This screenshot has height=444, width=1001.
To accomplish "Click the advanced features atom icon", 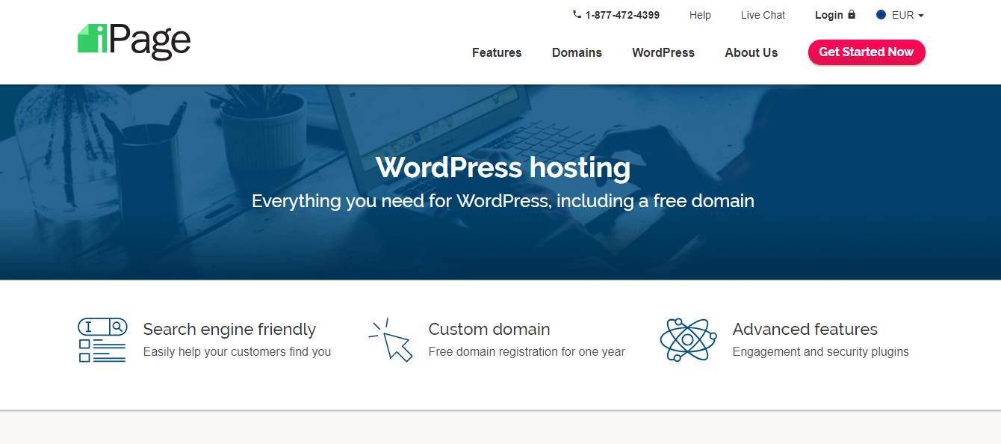I will click(x=688, y=340).
